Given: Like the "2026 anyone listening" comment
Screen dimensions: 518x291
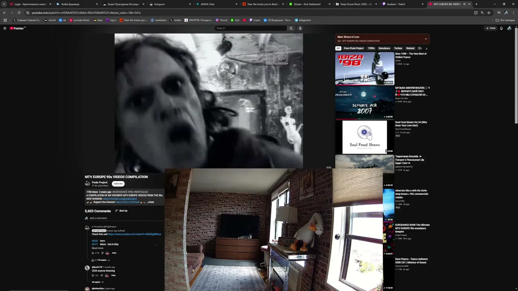Looking at the screenshot, I should [x=93, y=276].
